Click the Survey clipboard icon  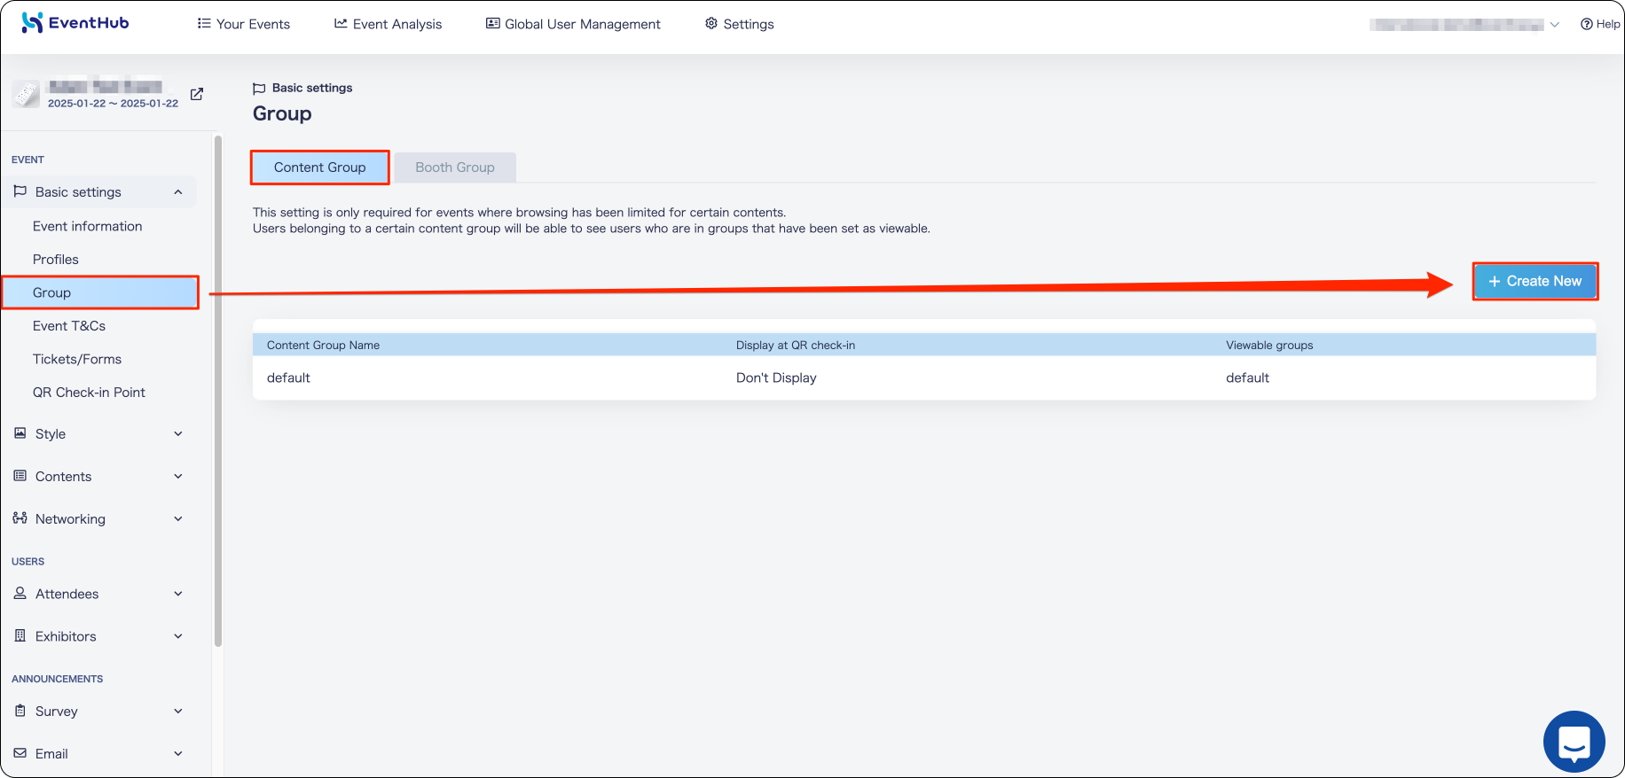pos(20,711)
